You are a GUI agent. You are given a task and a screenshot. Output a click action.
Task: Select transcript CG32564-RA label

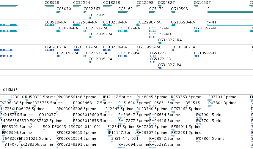pos(85,22)
